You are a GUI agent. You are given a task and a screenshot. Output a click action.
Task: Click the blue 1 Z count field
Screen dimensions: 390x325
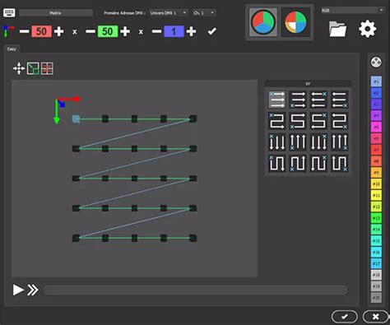pyautogui.click(x=174, y=31)
